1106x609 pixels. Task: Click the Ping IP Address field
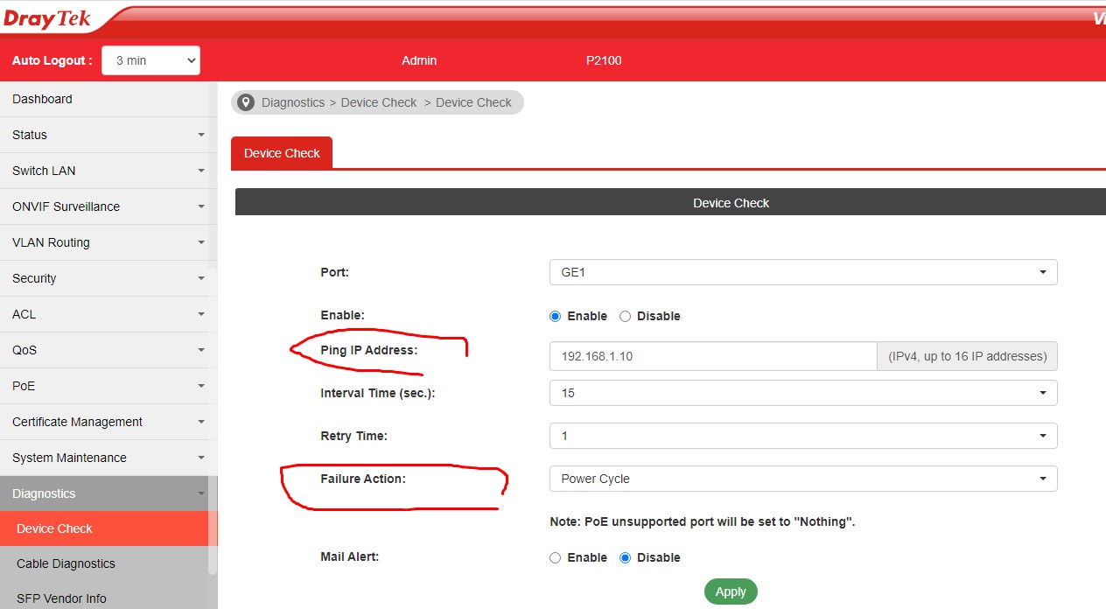(712, 356)
